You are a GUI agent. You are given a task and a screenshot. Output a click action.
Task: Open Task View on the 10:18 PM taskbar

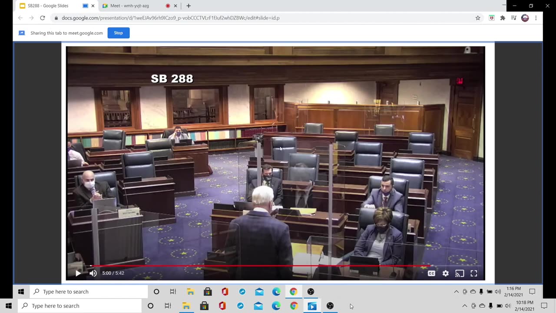point(168,306)
